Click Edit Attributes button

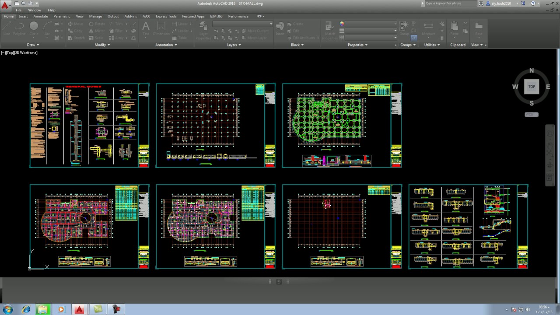(x=301, y=38)
